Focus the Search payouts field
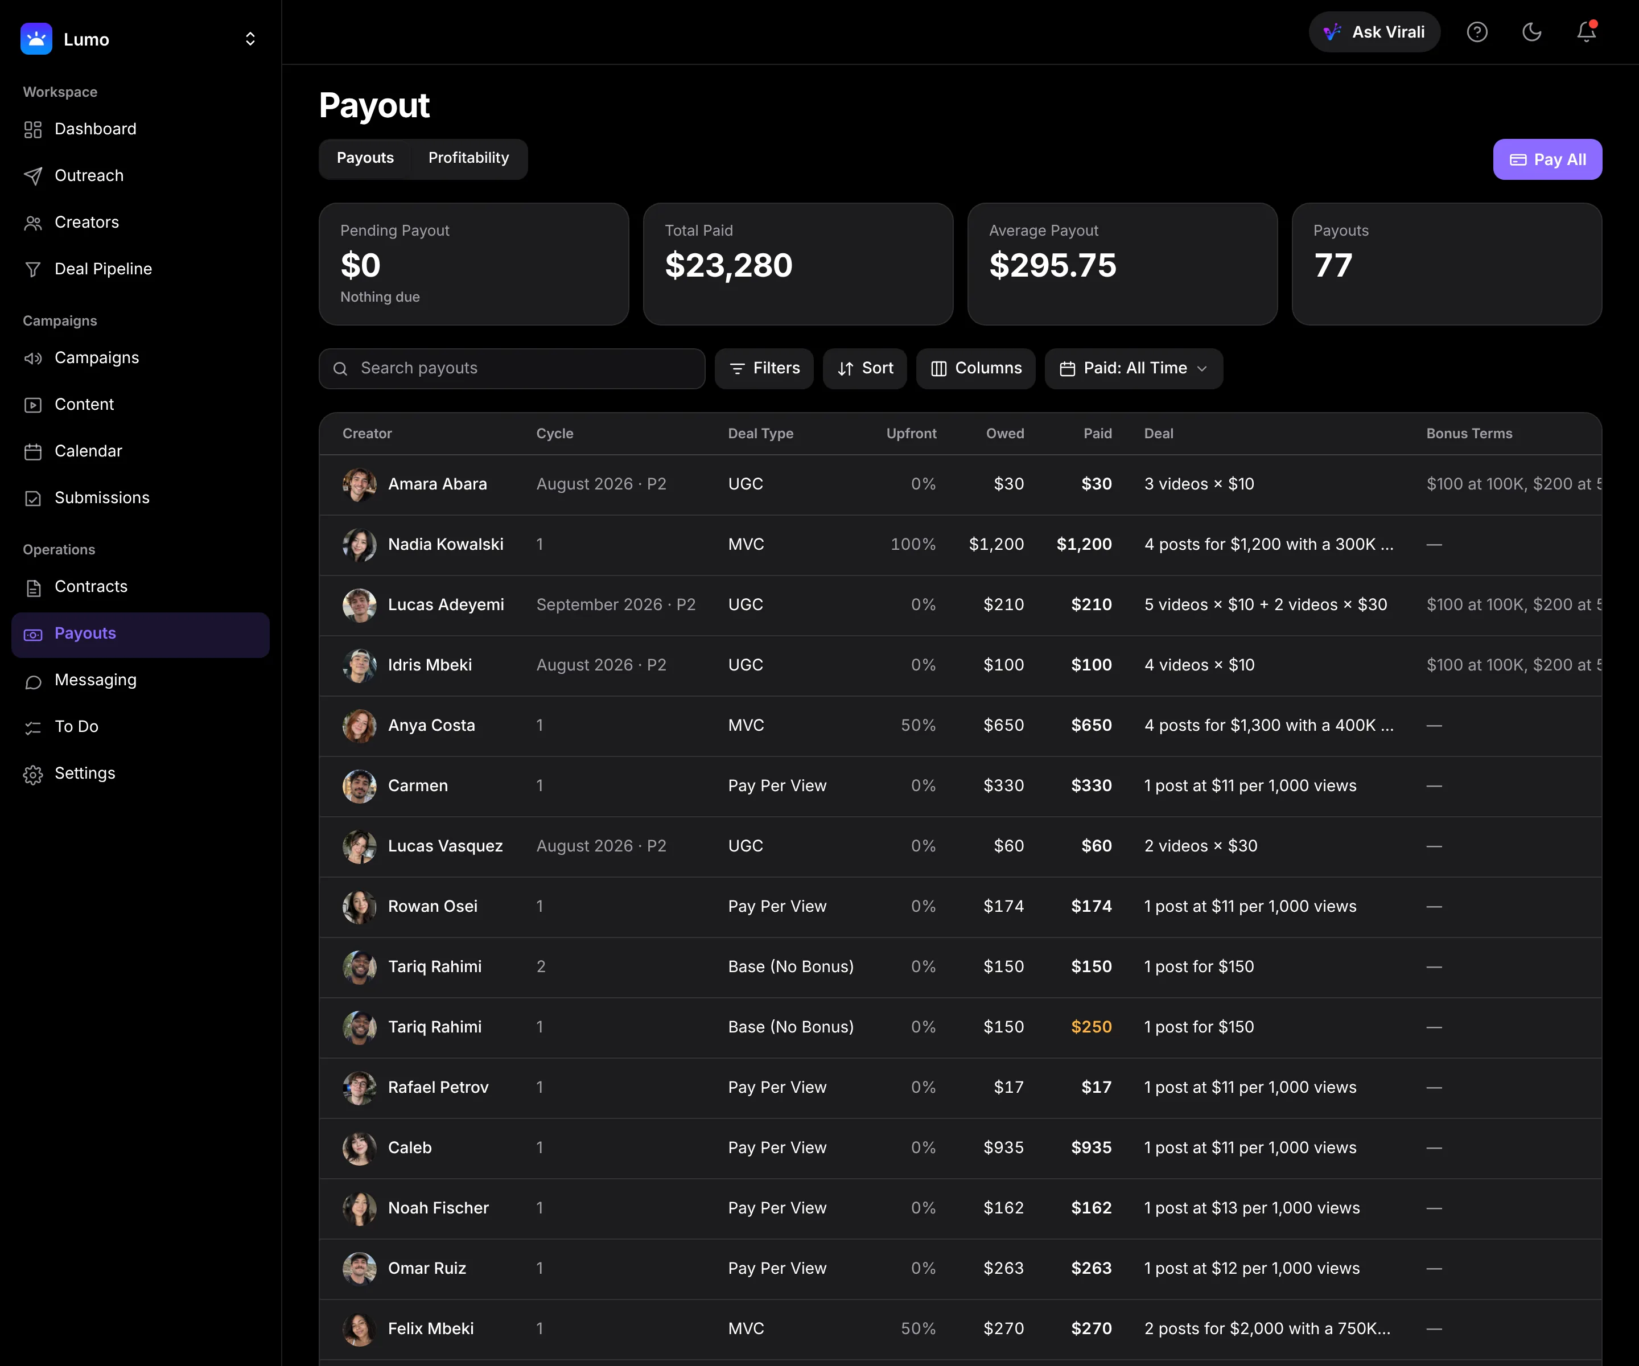 (x=512, y=368)
